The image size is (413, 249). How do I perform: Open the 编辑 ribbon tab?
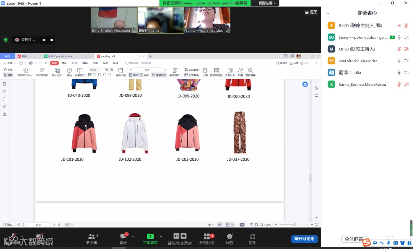point(85,63)
